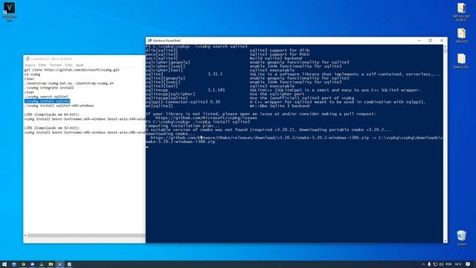Open the taskbar clock showing time

[x=458, y=264]
